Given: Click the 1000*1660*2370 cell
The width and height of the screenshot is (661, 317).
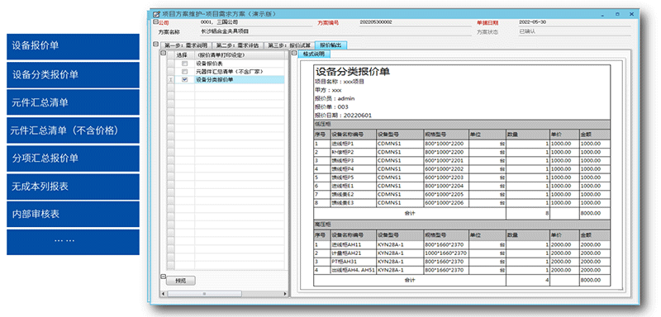Looking at the screenshot, I should click(x=446, y=253).
